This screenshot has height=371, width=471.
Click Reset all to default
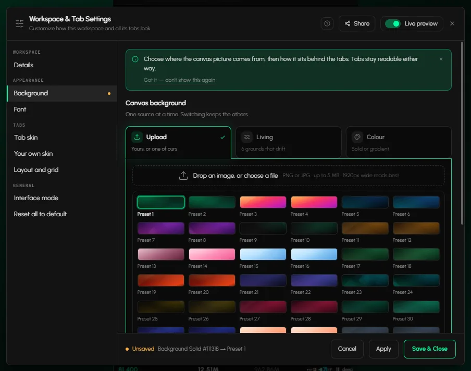tap(62, 214)
